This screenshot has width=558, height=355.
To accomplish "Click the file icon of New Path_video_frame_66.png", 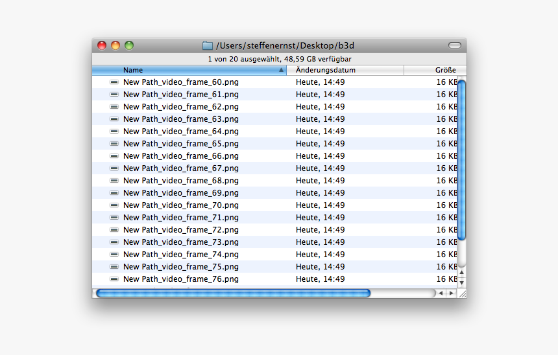I will click(x=114, y=156).
